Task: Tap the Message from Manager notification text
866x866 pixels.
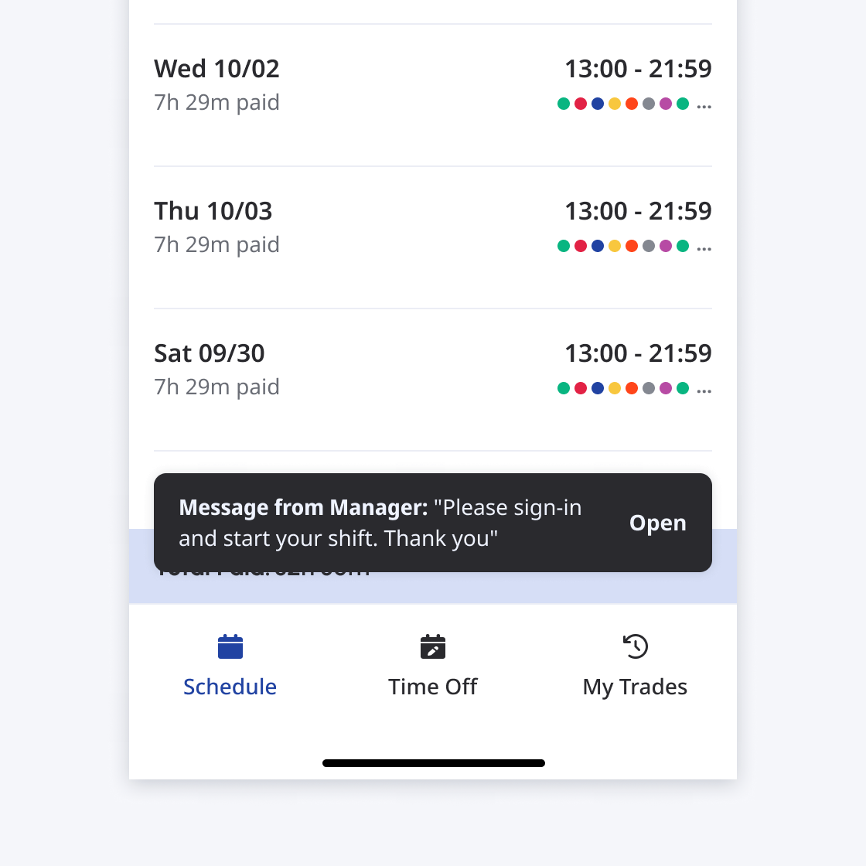Action: tap(380, 523)
